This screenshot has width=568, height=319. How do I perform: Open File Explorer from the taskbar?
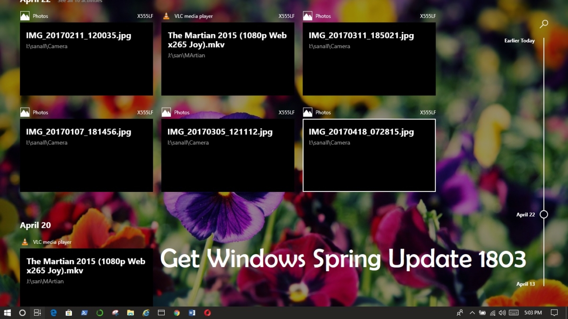click(x=129, y=312)
